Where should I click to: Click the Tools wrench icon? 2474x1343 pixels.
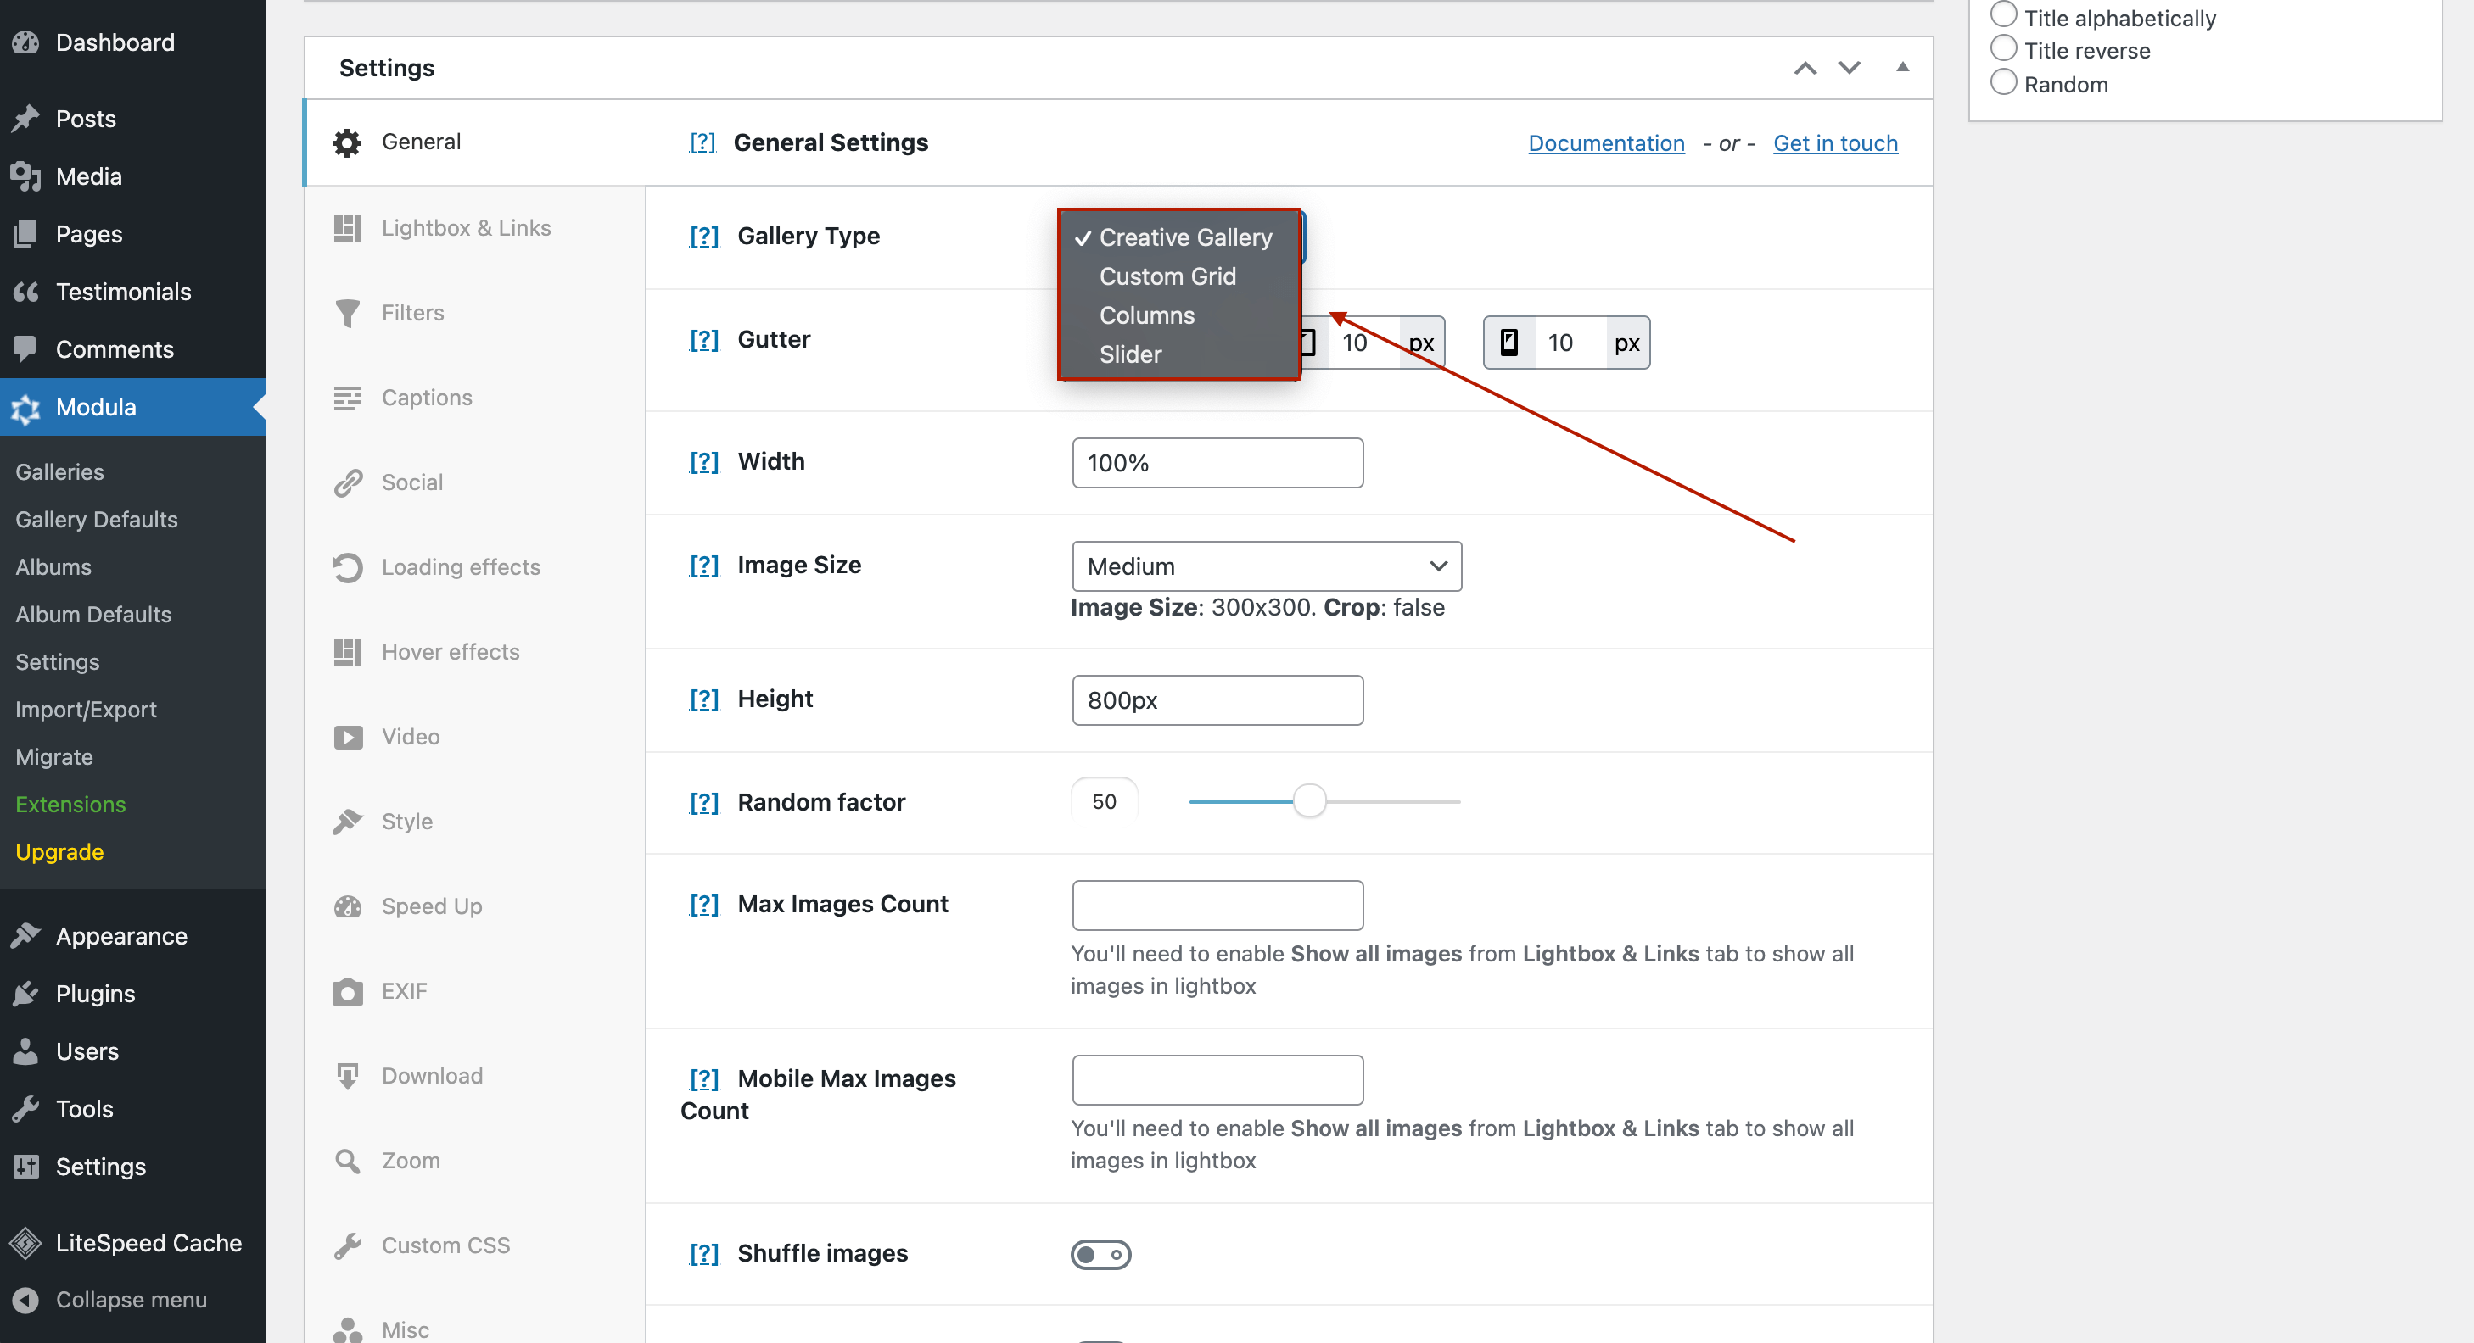point(26,1109)
